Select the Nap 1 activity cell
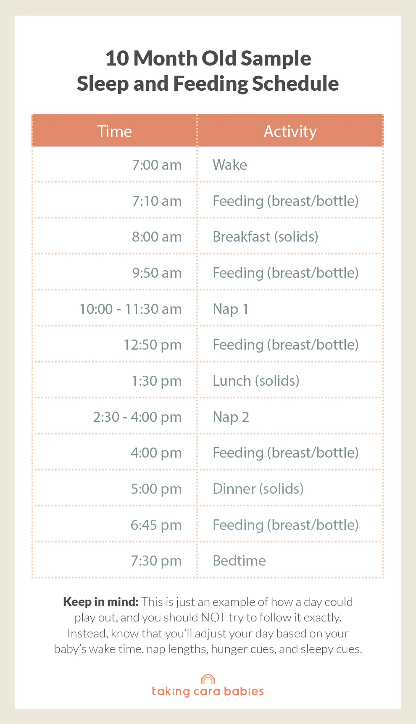Image resolution: width=416 pixels, height=724 pixels. pyautogui.click(x=231, y=309)
